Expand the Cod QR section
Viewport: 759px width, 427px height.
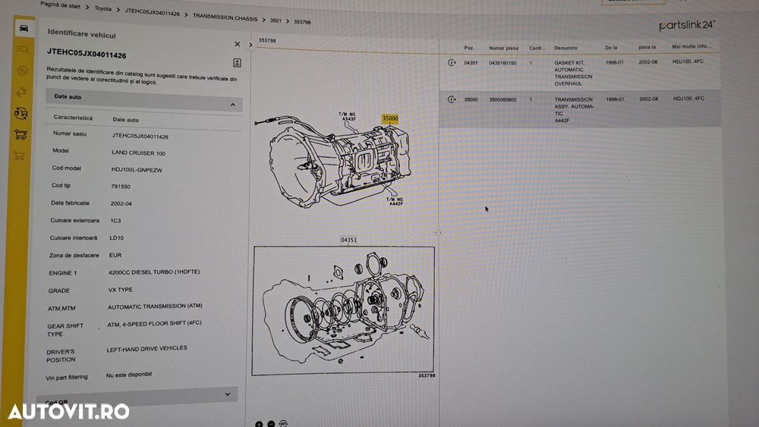[x=228, y=394]
